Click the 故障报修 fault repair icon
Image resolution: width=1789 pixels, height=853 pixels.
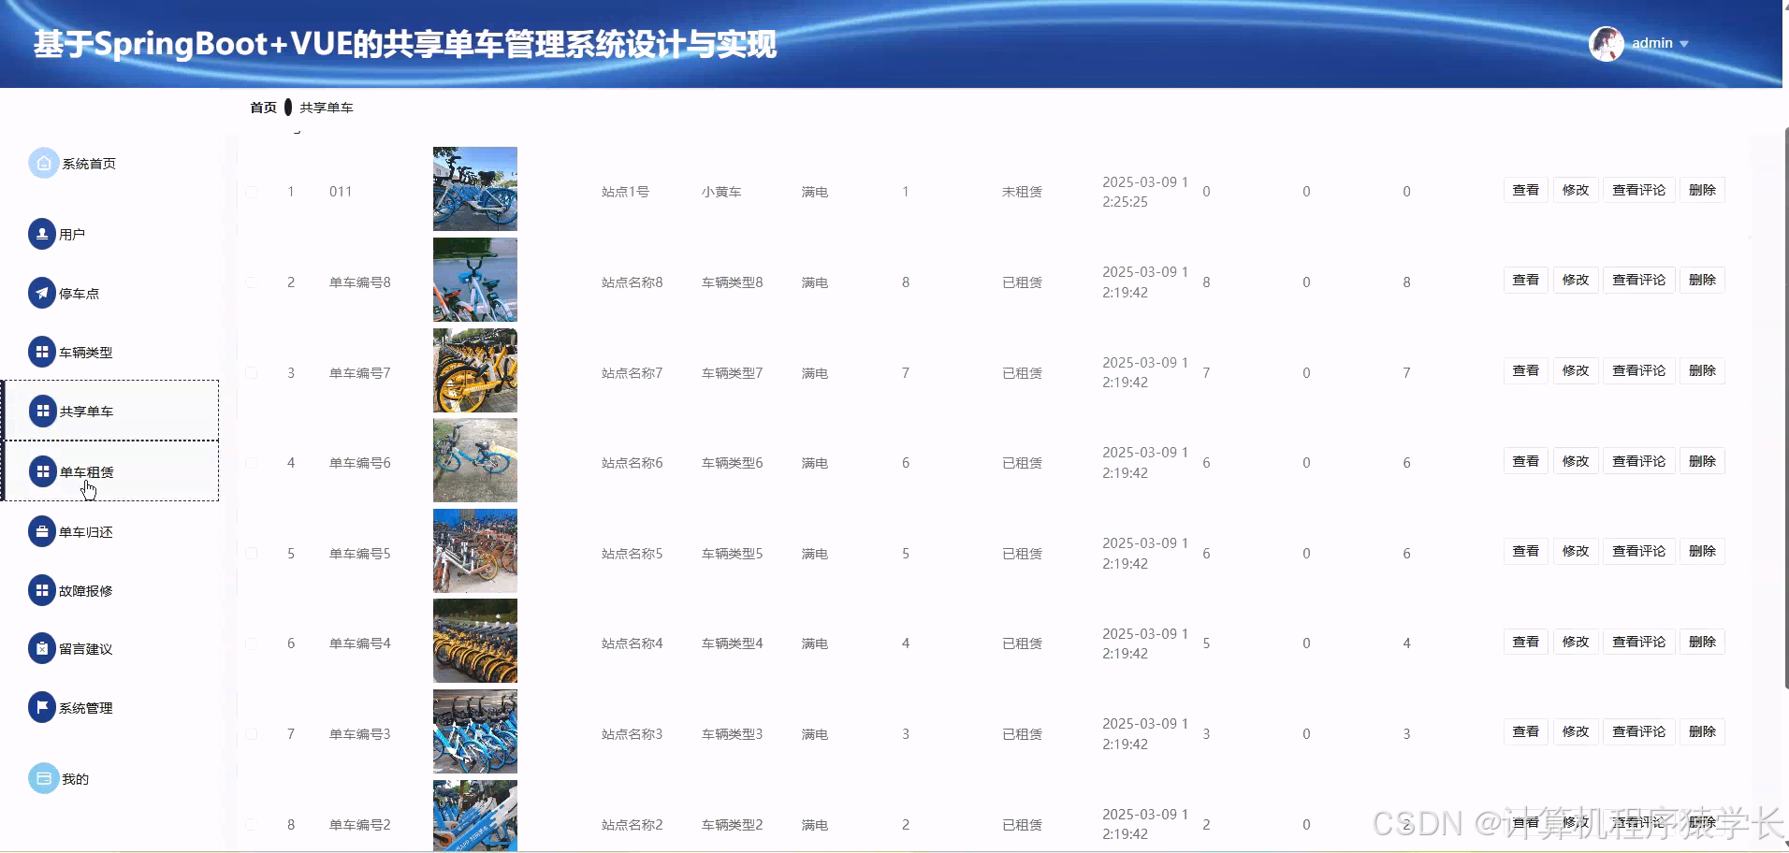(x=42, y=590)
